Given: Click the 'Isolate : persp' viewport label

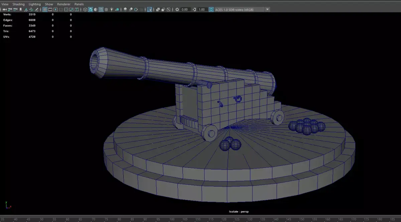Looking at the screenshot, I should point(239,212).
